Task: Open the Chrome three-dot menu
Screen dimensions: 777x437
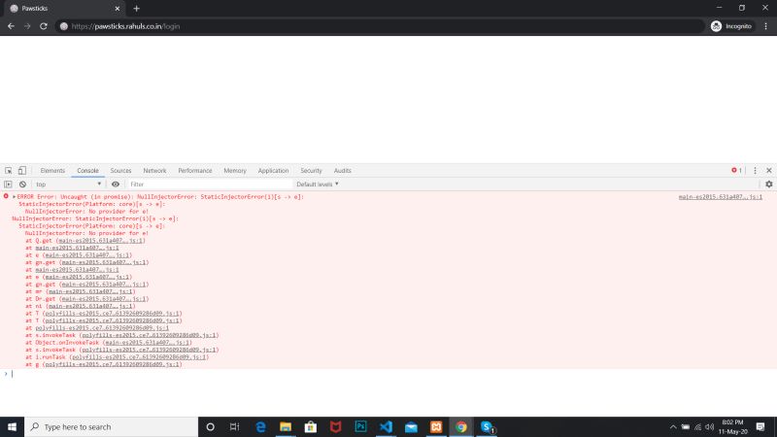Action: pyautogui.click(x=765, y=26)
